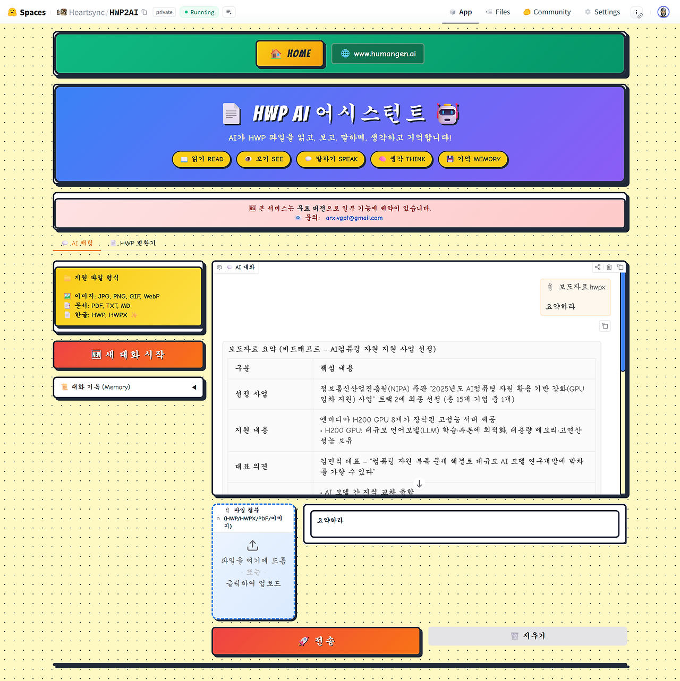Open the Settings tab
Viewport: 680px width, 681px height.
coord(602,12)
